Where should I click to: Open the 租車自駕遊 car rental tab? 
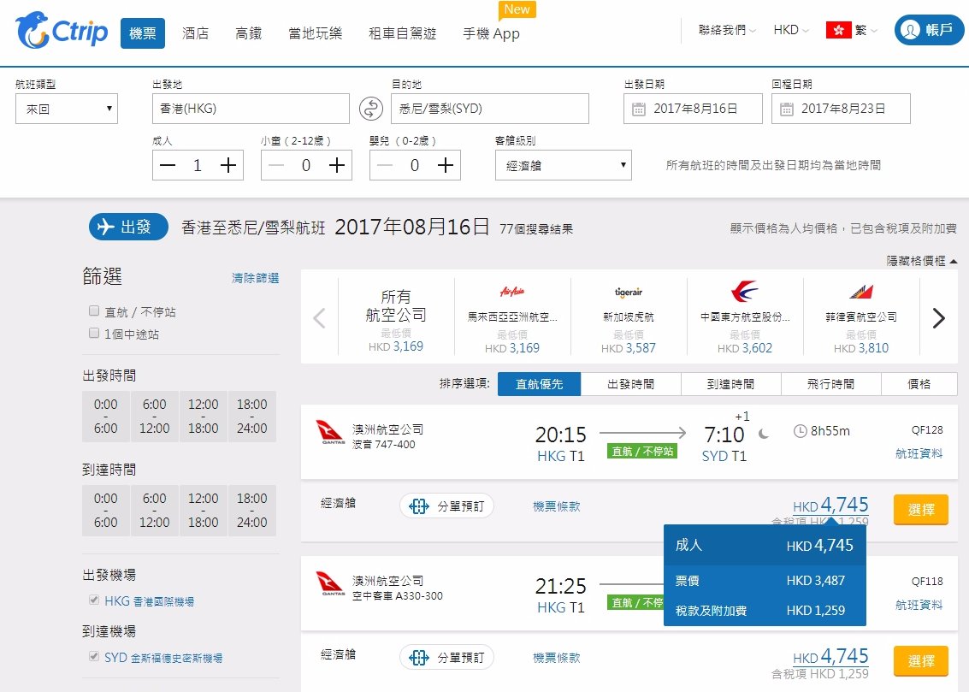402,33
